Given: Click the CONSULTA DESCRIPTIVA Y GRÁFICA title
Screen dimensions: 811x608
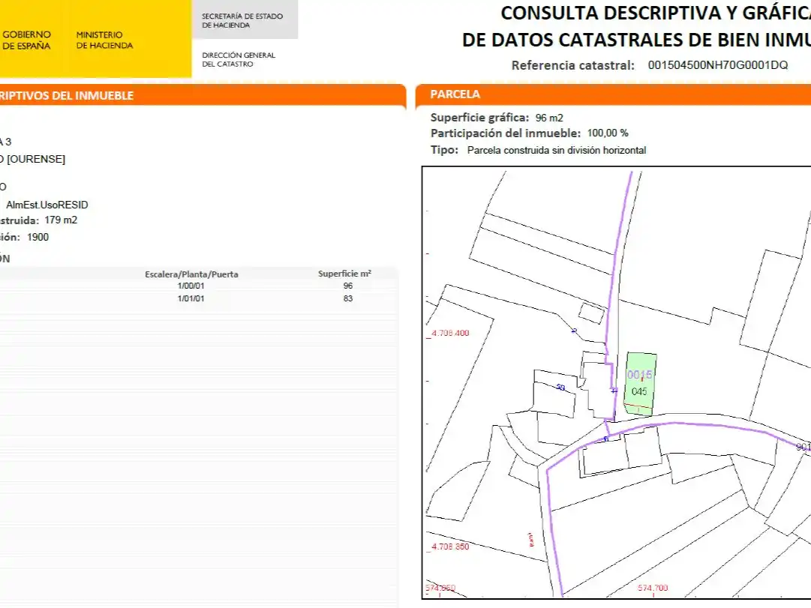Looking at the screenshot, I should 655,13.
